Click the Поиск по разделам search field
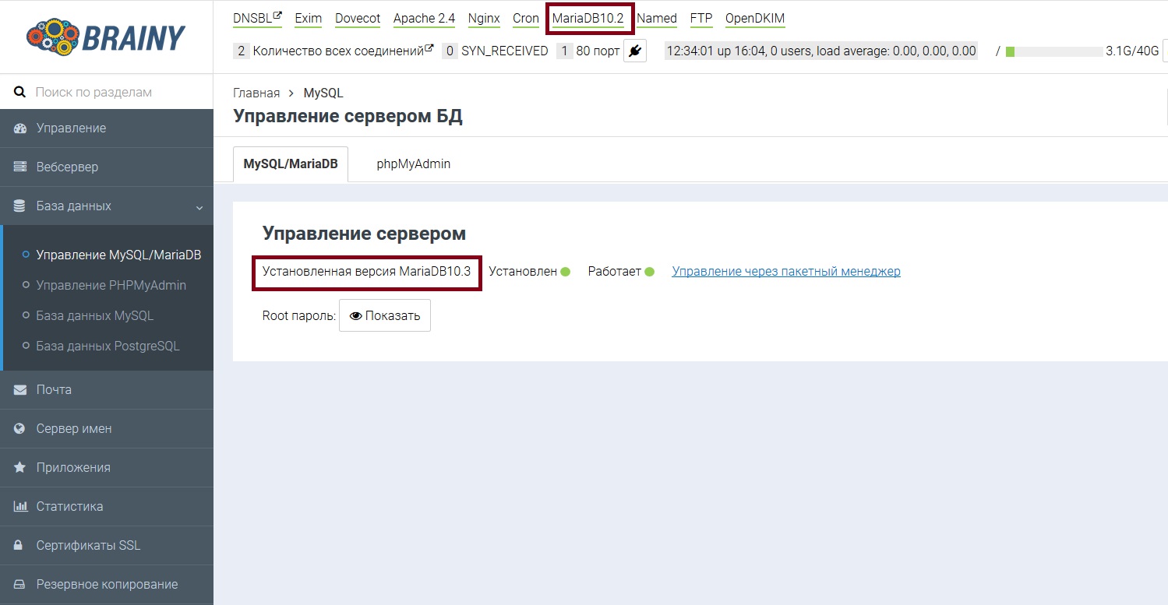 (x=117, y=92)
